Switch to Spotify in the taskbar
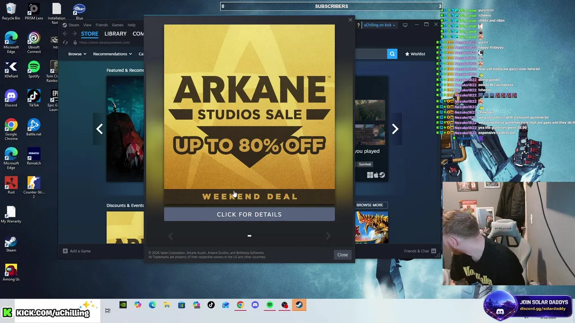This screenshot has width=575, height=323. click(x=270, y=305)
